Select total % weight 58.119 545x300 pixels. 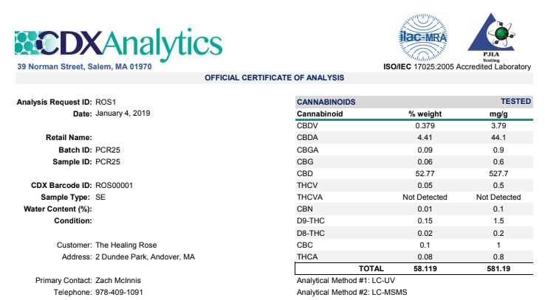pos(425,268)
